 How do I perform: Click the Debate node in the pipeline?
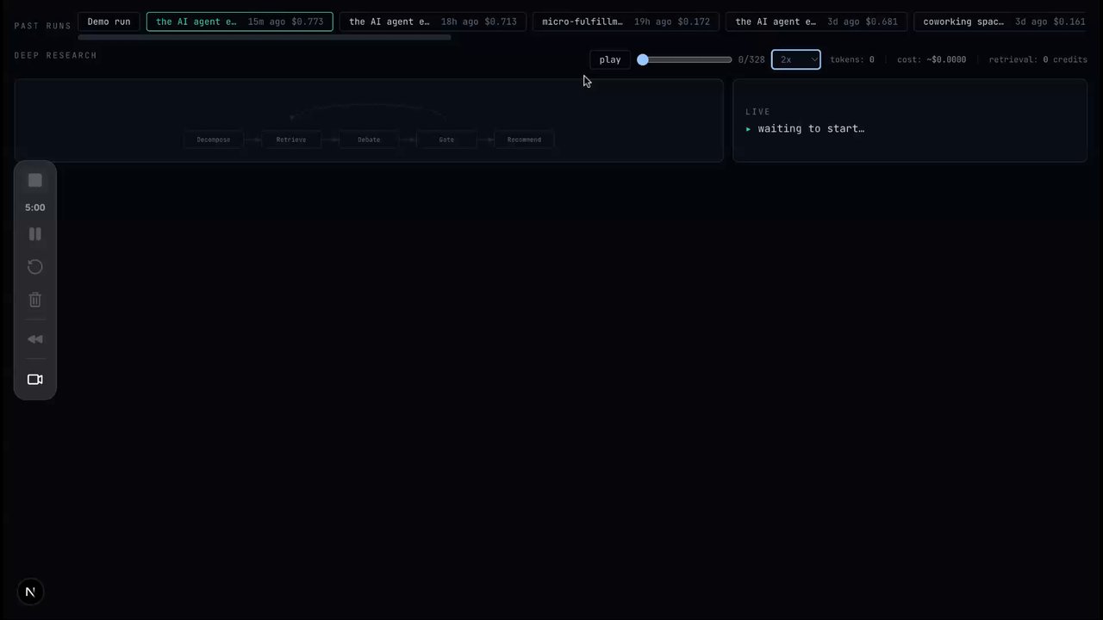point(369,139)
